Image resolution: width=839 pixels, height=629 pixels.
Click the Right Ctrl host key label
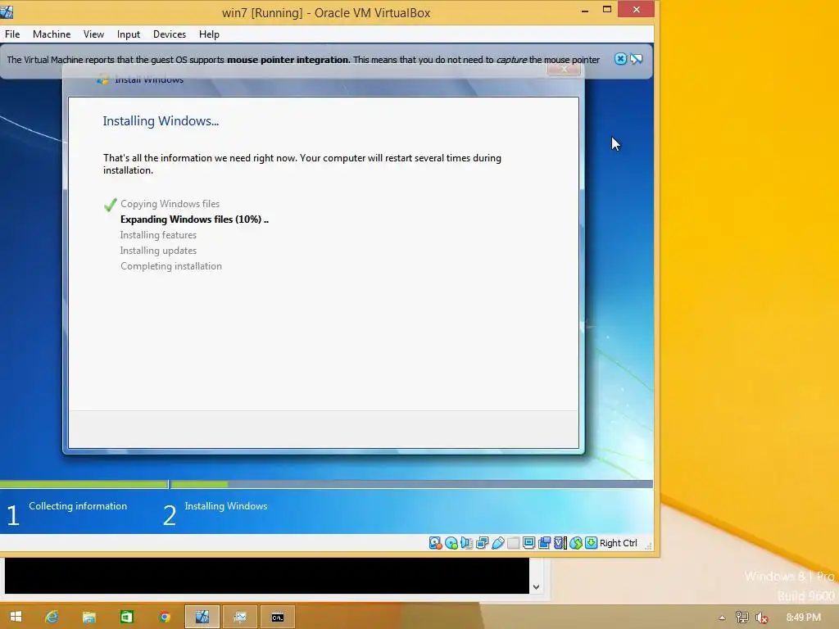(619, 543)
